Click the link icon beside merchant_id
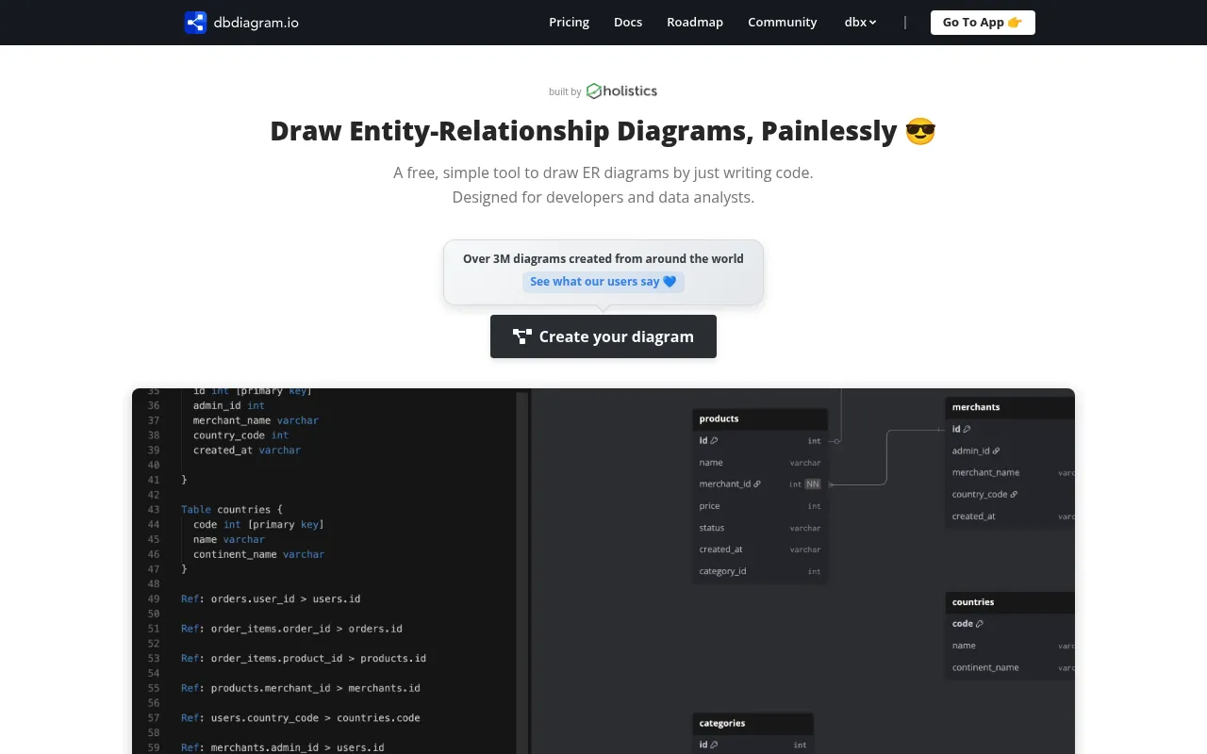This screenshot has height=754, width=1207. pyautogui.click(x=757, y=484)
